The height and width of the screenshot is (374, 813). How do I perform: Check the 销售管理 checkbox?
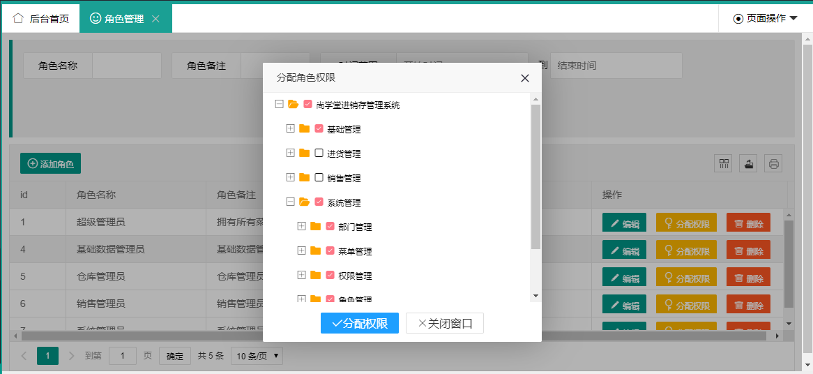coord(319,177)
